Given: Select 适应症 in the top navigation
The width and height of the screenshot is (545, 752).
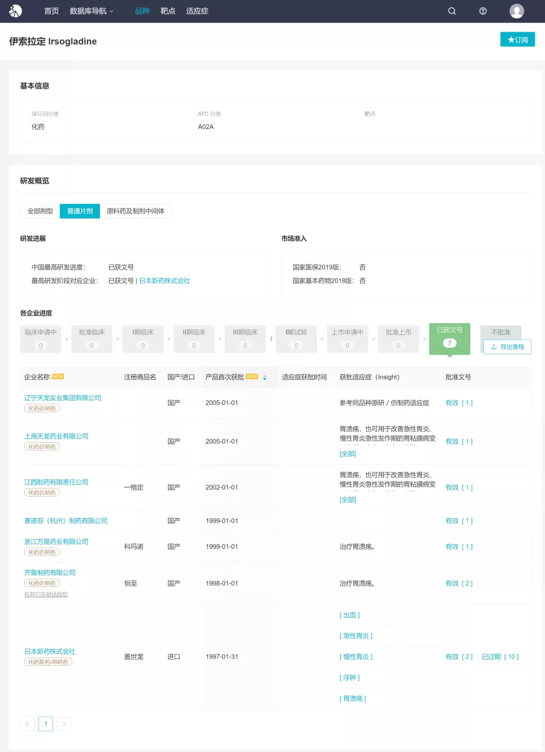Looking at the screenshot, I should tap(197, 11).
